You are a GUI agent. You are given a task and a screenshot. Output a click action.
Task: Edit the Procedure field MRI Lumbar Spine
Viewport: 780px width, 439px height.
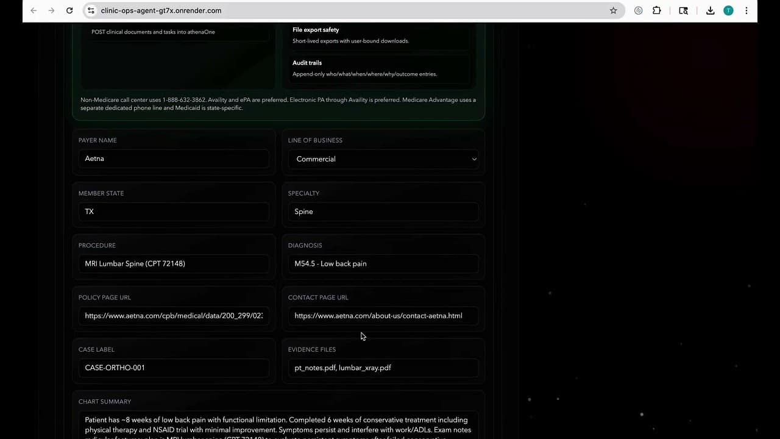174,263
